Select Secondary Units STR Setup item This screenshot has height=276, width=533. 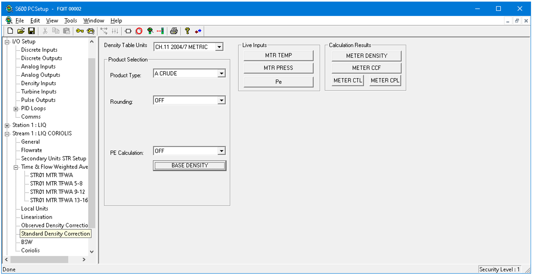tap(53, 158)
